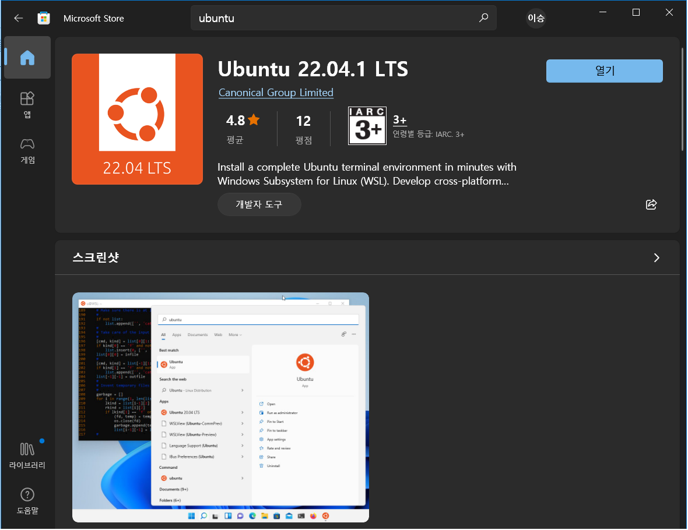Open the 라이브러리 (Library) section

point(27,456)
